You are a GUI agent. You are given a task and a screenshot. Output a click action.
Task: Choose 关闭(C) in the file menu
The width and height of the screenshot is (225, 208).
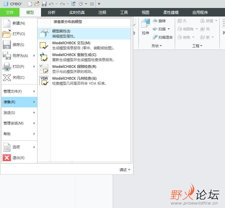pos(19,77)
